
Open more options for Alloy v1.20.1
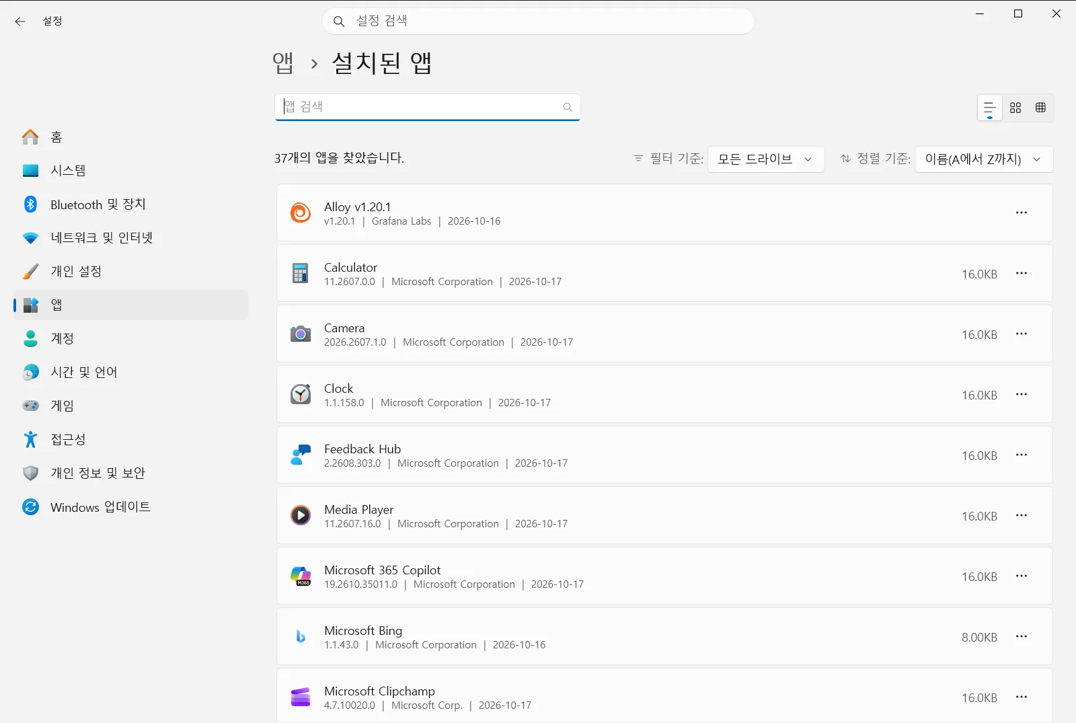[1022, 213]
